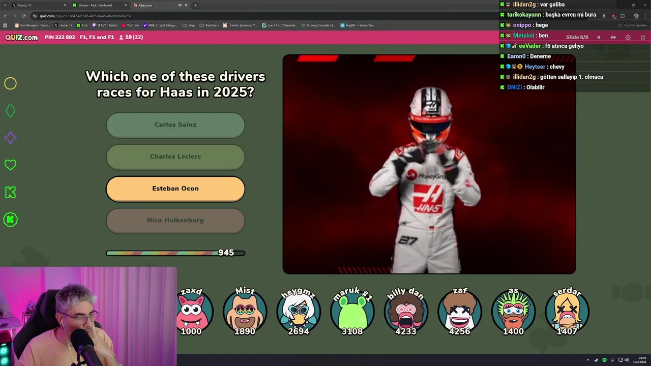Open the NBA 3. Lig bookmark
Image resolution: width=651 pixels, height=366 pixels.
click(x=160, y=25)
